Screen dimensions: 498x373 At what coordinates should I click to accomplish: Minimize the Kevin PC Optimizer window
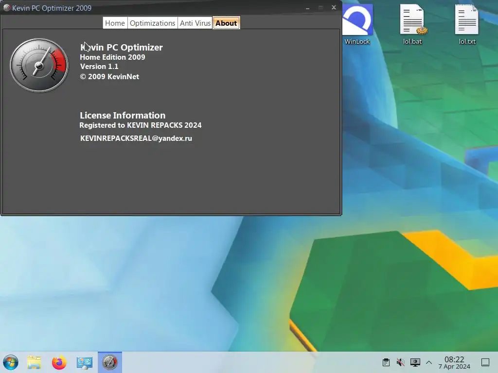coord(307,8)
